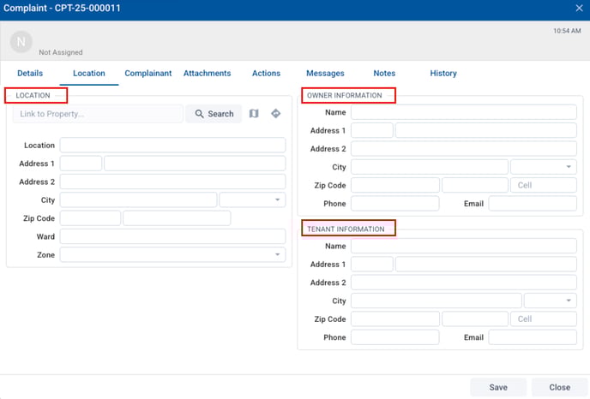The image size is (590, 399).
Task: Click the unassigned user avatar circle
Action: pos(21,41)
